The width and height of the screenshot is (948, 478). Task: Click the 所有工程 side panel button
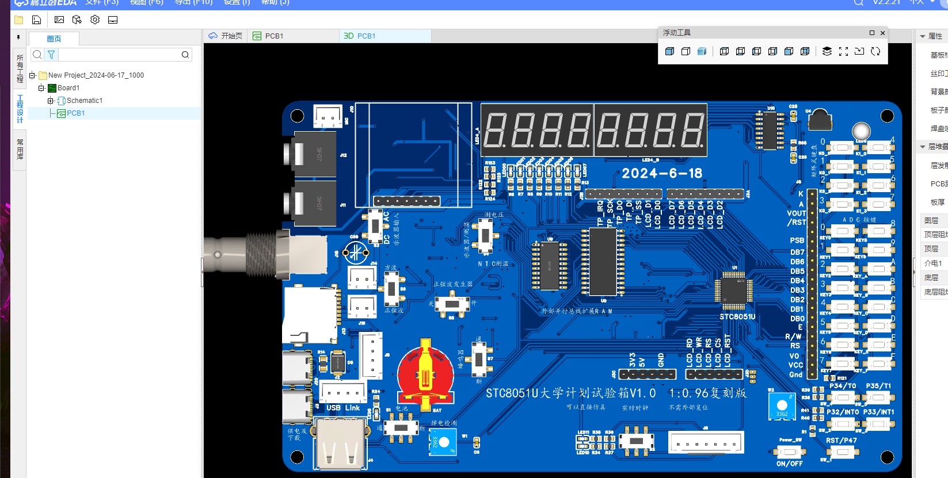pyautogui.click(x=20, y=68)
